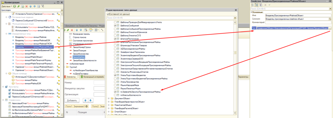Toggle category grouping icon in Свойства toolbar
The height and width of the screenshot is (118, 333).
256,5
